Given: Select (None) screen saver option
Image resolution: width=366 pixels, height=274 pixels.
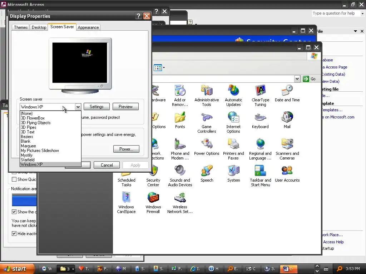Looking at the screenshot, I should click(x=50, y=113).
